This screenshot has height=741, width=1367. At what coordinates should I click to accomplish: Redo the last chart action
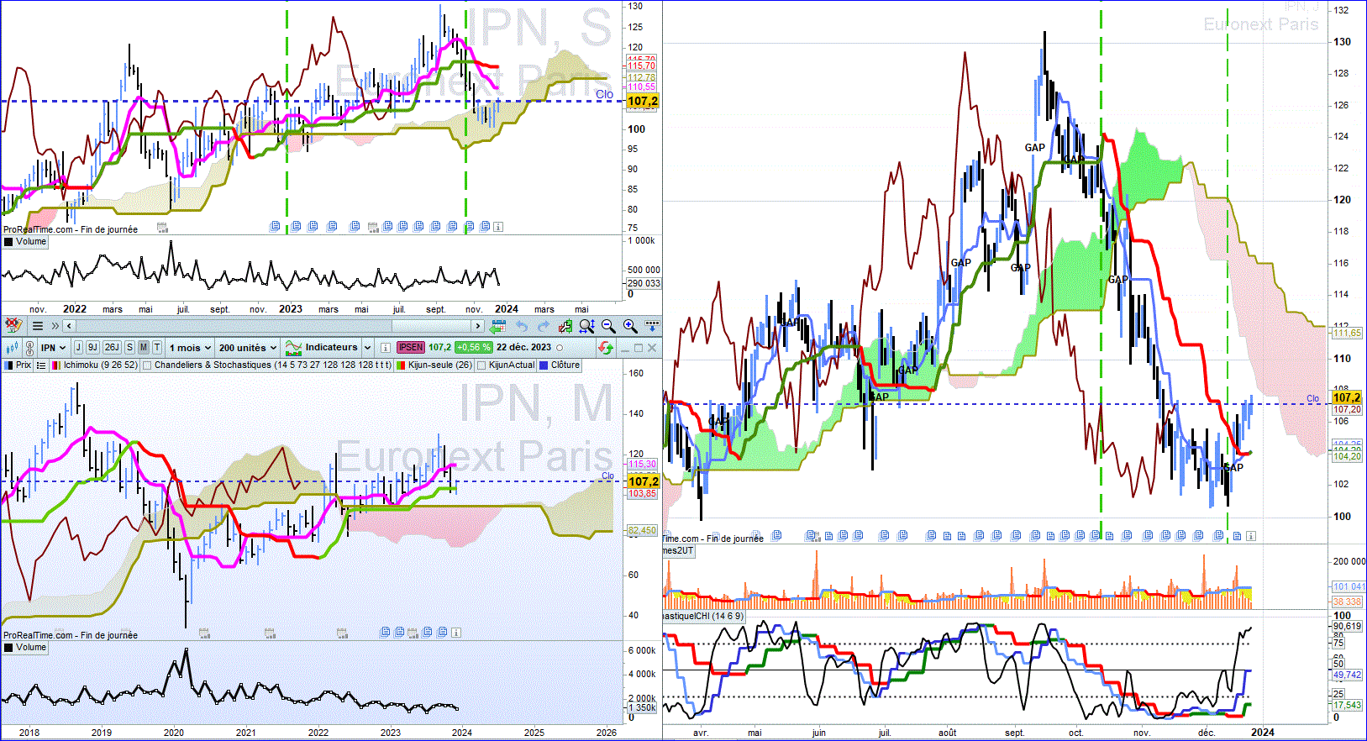(x=544, y=326)
